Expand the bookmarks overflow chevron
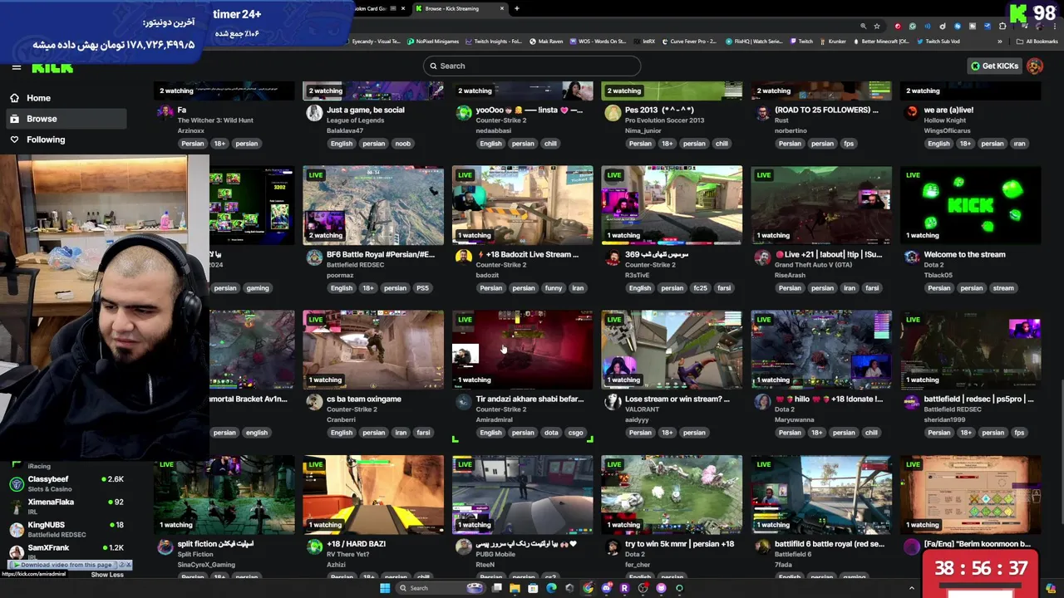This screenshot has height=598, width=1064. point(999,41)
